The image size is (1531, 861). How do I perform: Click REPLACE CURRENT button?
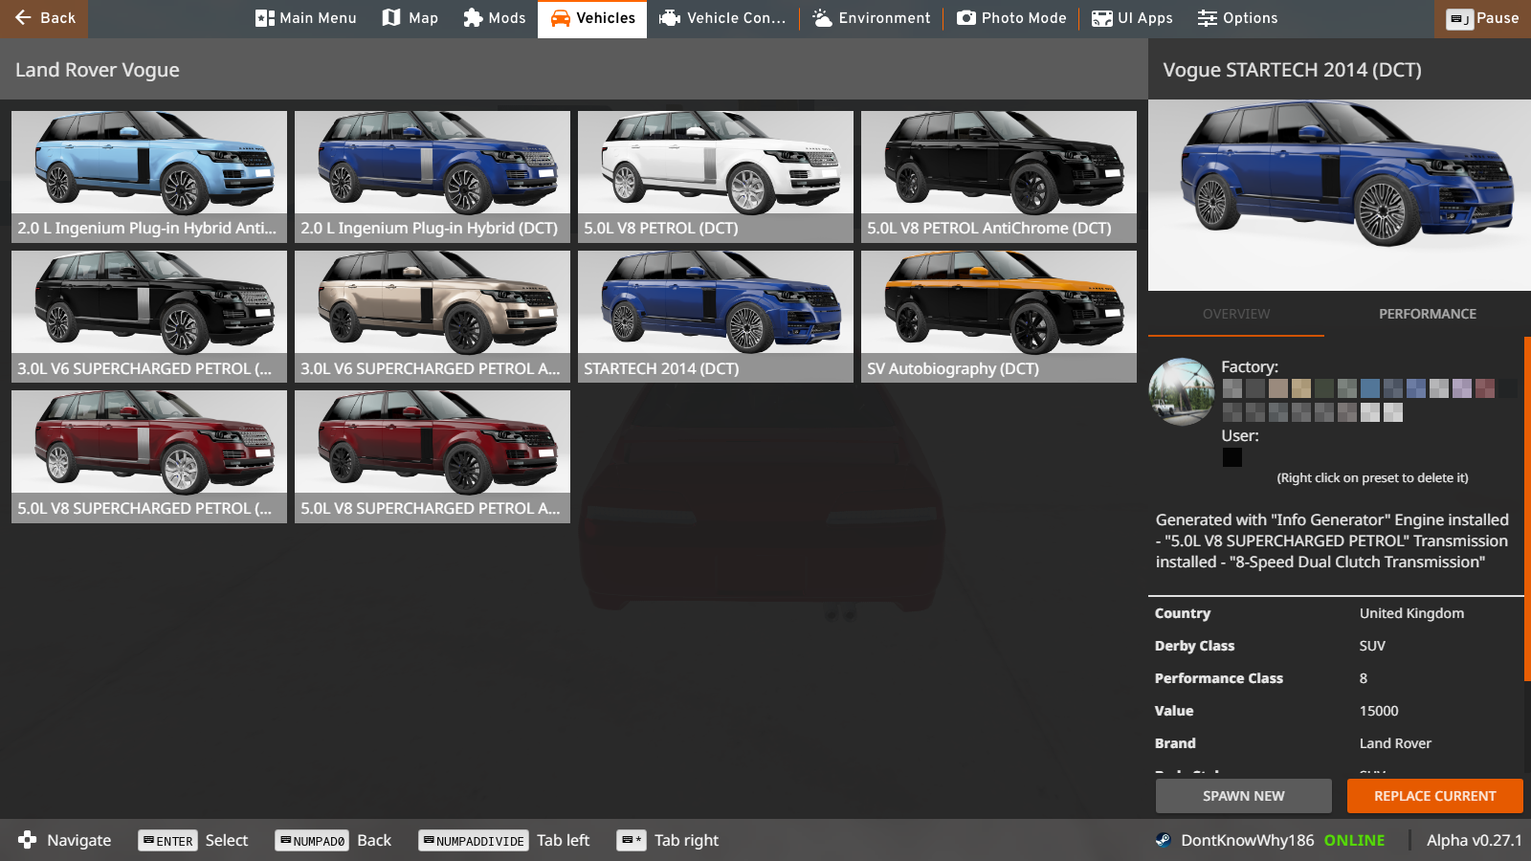point(1435,796)
